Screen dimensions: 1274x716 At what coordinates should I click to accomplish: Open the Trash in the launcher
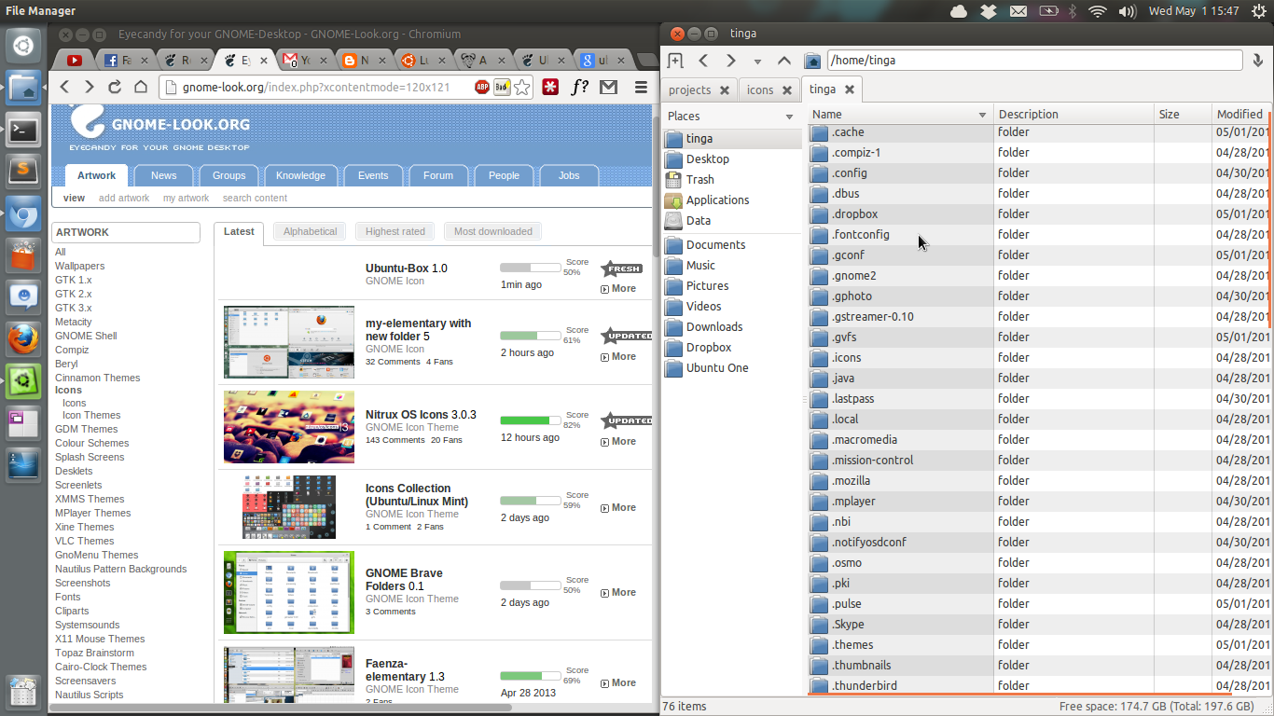(x=24, y=692)
